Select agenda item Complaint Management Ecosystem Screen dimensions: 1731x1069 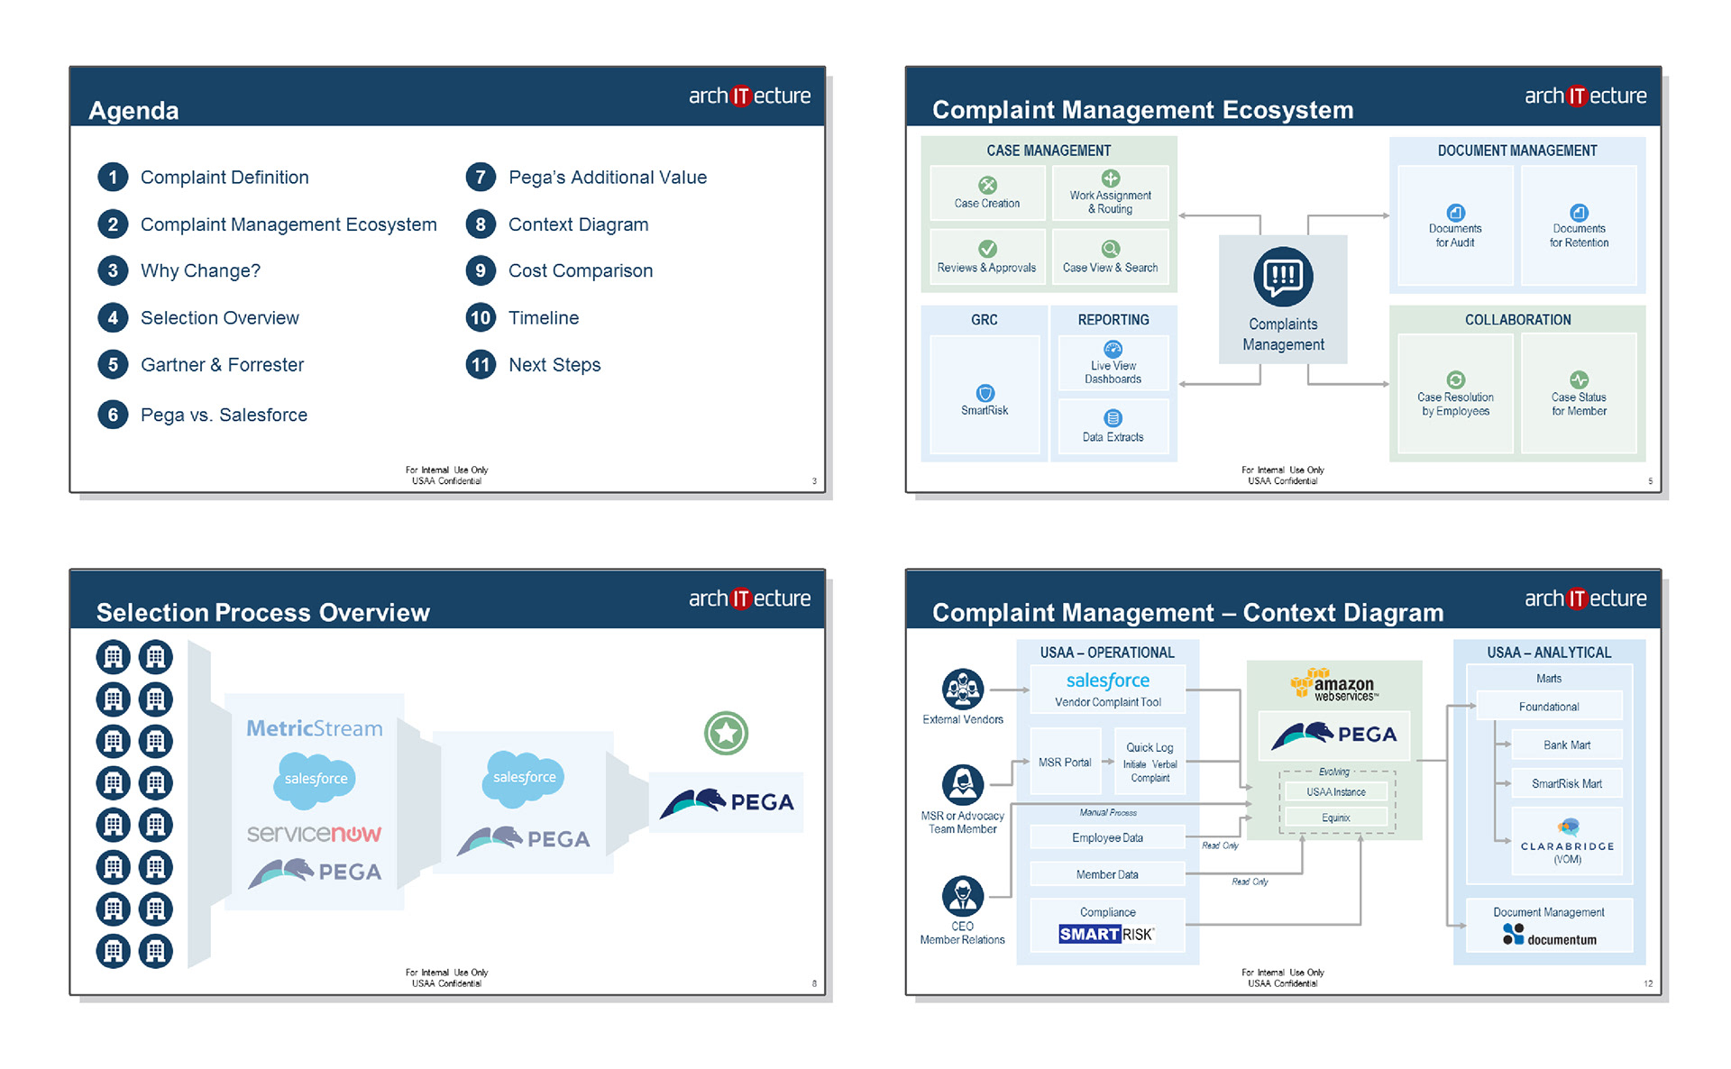pyautogui.click(x=288, y=224)
